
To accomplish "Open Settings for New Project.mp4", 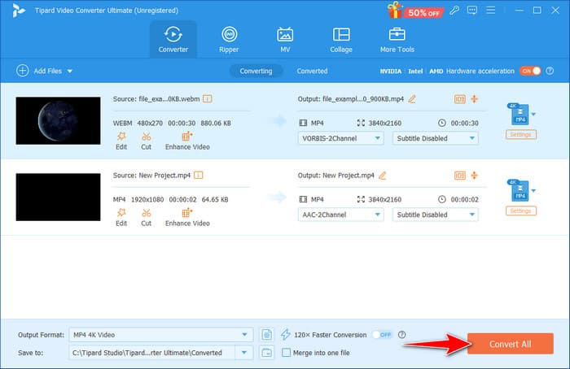I will [x=520, y=211].
